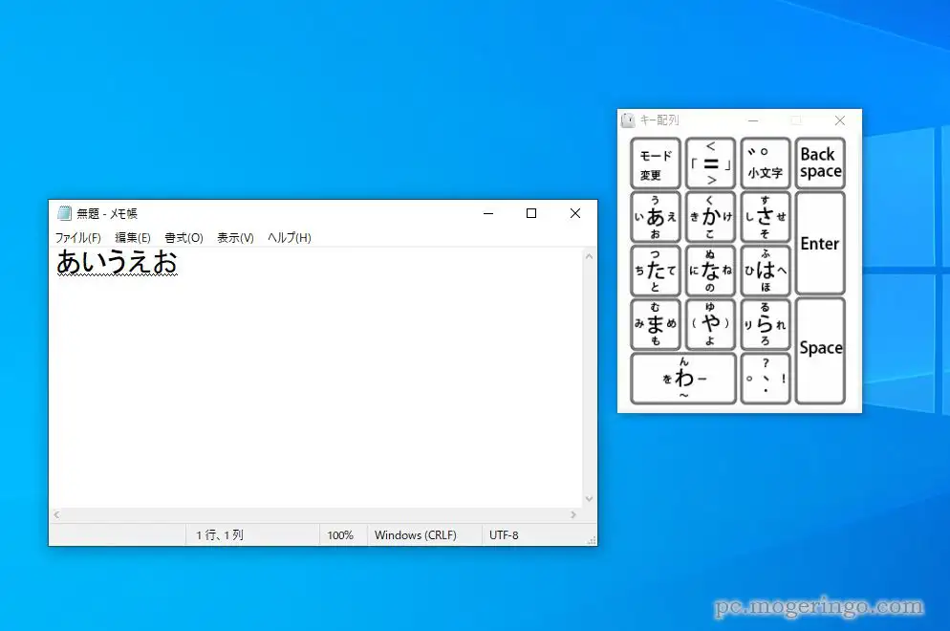Minimize the キー配列 keypad window
The height and width of the screenshot is (631, 950).
tap(753, 120)
